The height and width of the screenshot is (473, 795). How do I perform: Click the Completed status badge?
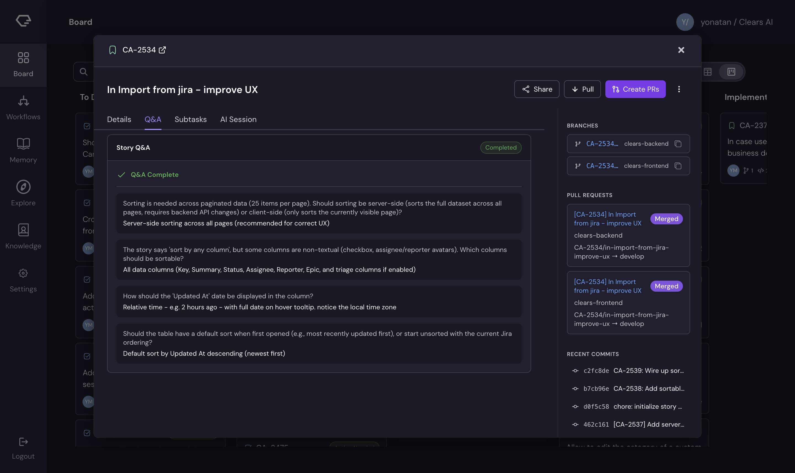[x=501, y=148]
